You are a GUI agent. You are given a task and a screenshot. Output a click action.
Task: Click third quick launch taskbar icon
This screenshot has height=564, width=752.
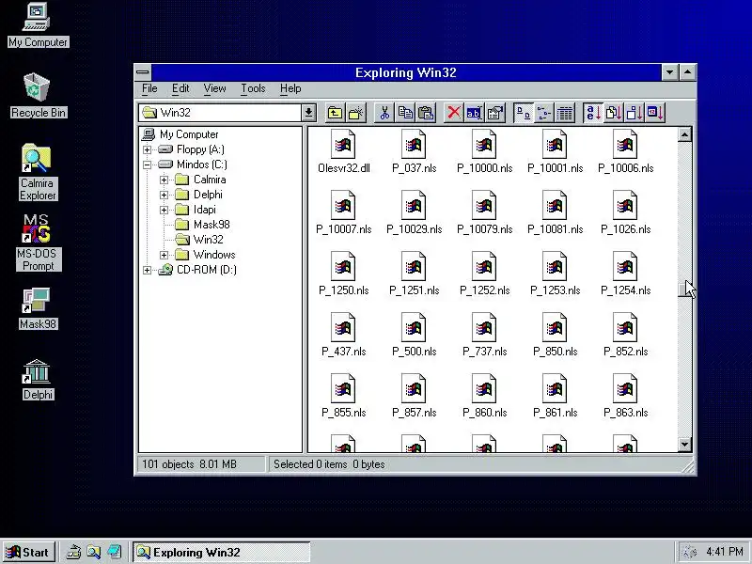(114, 553)
